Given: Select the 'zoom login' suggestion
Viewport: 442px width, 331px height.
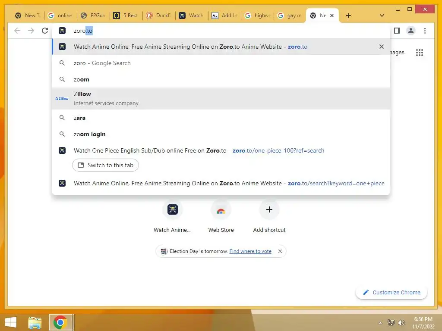Looking at the screenshot, I should (x=221, y=134).
